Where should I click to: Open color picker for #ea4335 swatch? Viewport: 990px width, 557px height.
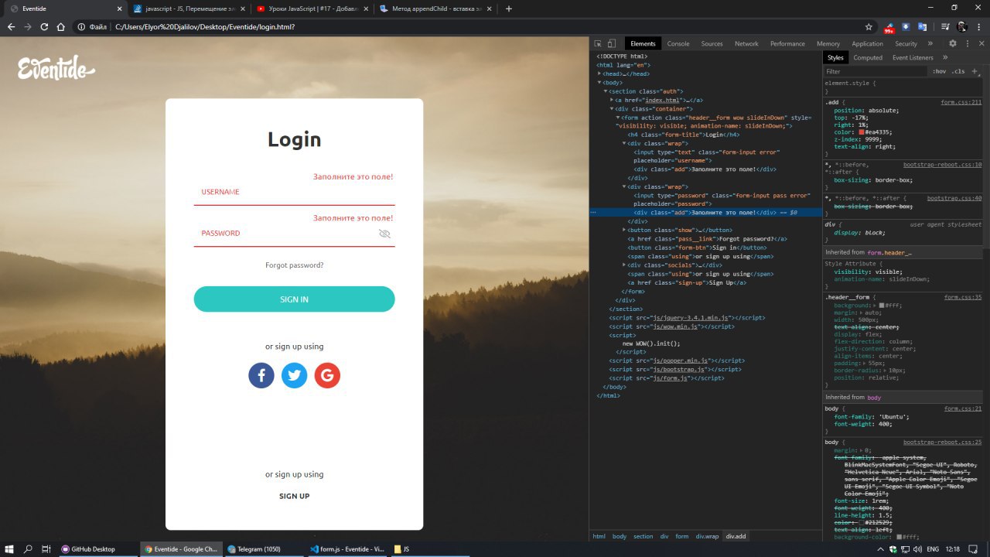862,132
